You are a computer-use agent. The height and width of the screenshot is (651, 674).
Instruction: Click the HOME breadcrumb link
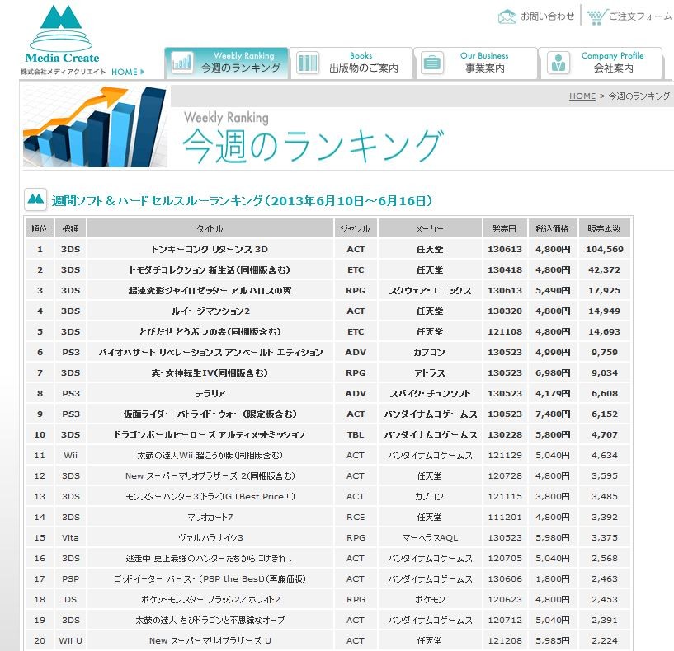pos(582,96)
